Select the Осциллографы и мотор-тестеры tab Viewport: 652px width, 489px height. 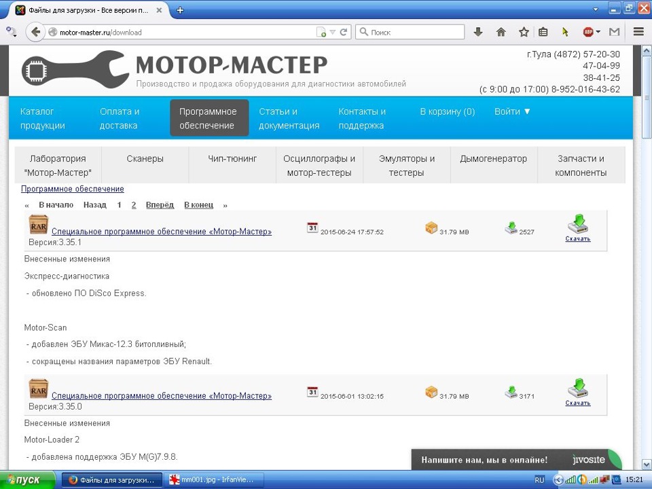[x=319, y=165]
